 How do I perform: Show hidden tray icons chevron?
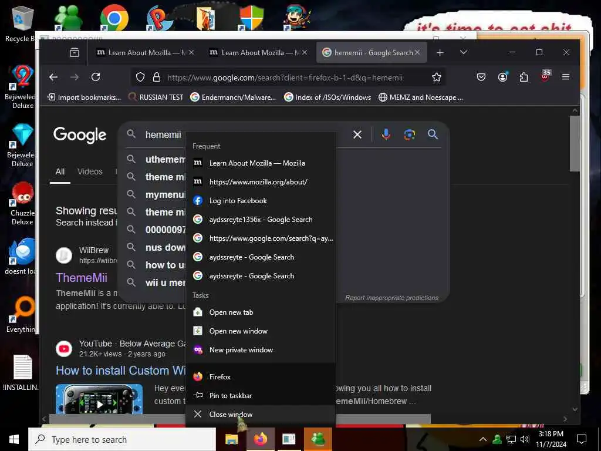click(x=483, y=439)
